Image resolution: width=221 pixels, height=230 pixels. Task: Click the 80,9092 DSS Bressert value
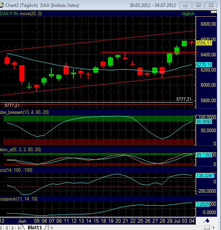tap(204, 122)
